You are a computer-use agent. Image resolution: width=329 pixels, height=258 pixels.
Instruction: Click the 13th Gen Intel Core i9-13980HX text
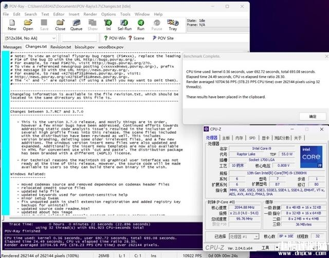[x=277, y=173]
